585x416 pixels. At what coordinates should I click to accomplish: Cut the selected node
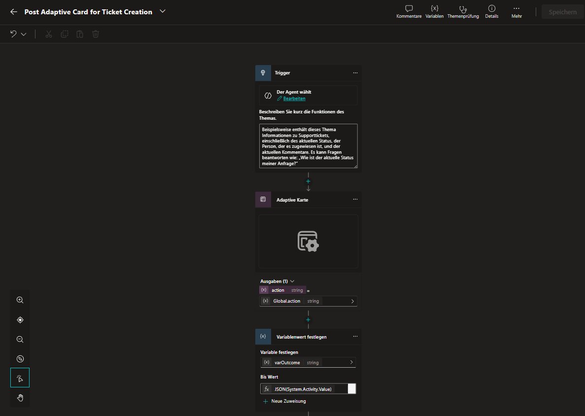48,35
